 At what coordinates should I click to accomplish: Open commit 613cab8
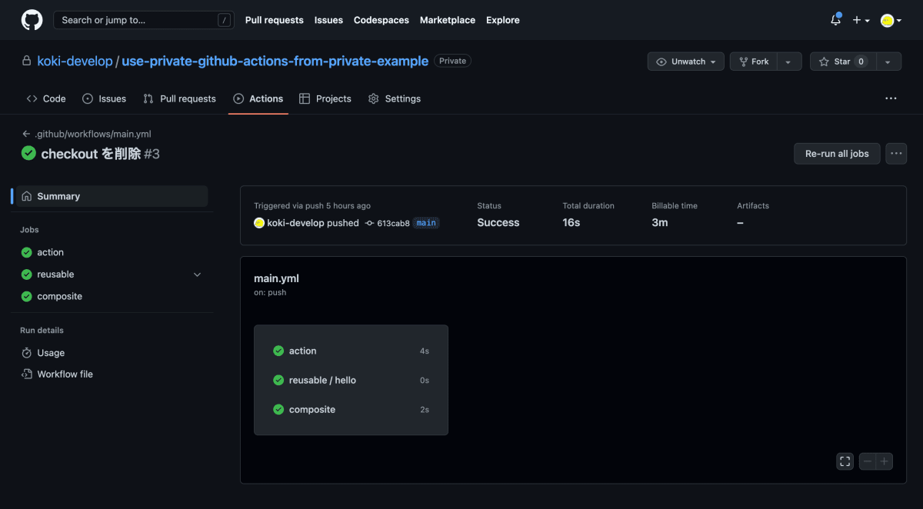click(x=393, y=223)
